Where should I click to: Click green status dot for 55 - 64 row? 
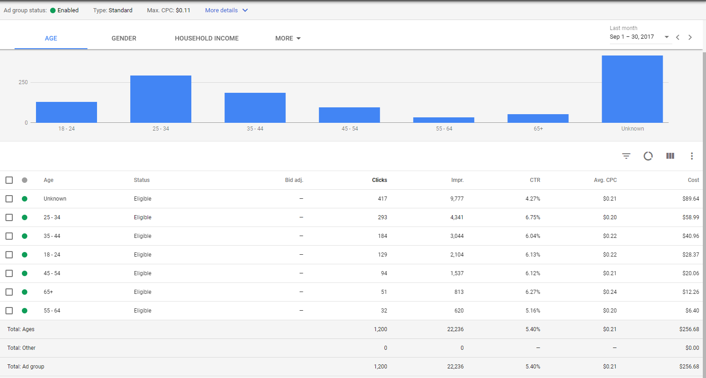(x=25, y=311)
